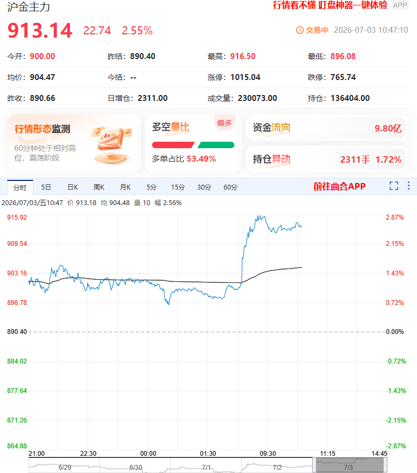Open fullscreen chart view icon
This screenshot has height=473, width=417.
394,186
